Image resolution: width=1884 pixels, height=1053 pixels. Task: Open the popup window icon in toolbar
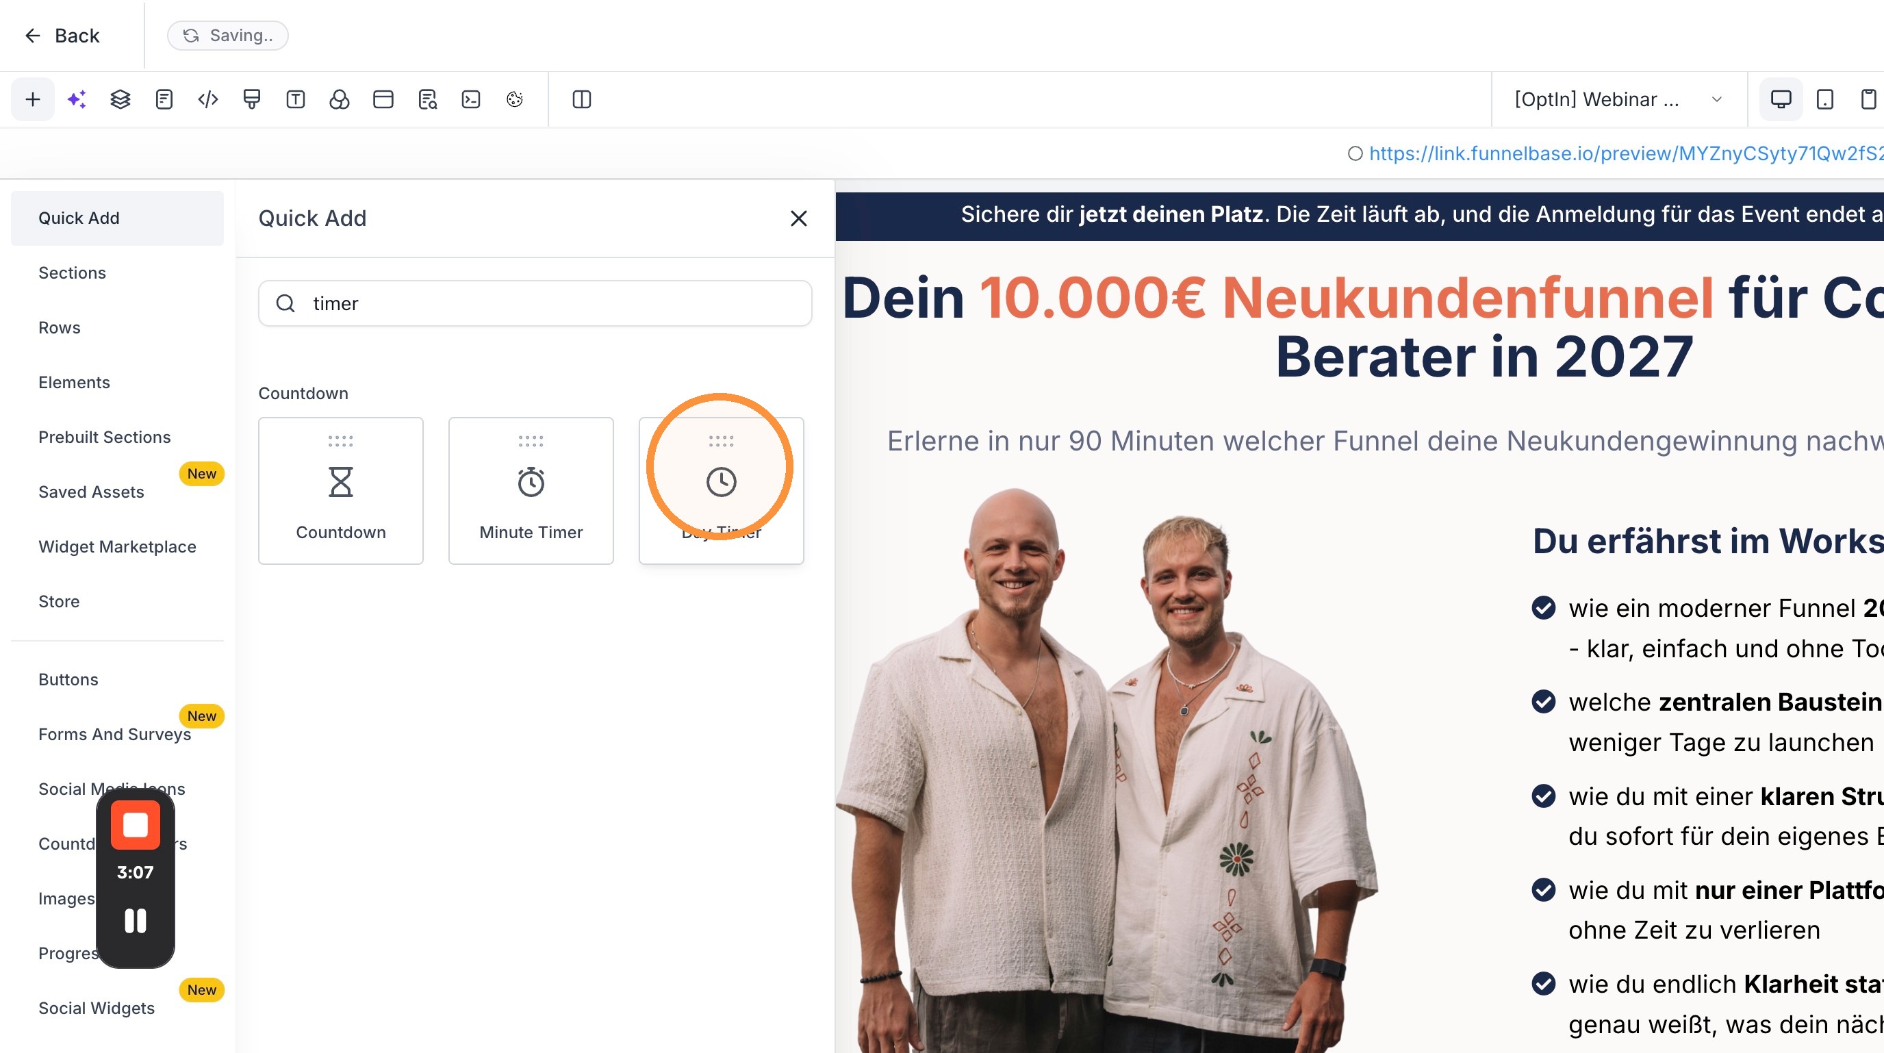tap(383, 99)
